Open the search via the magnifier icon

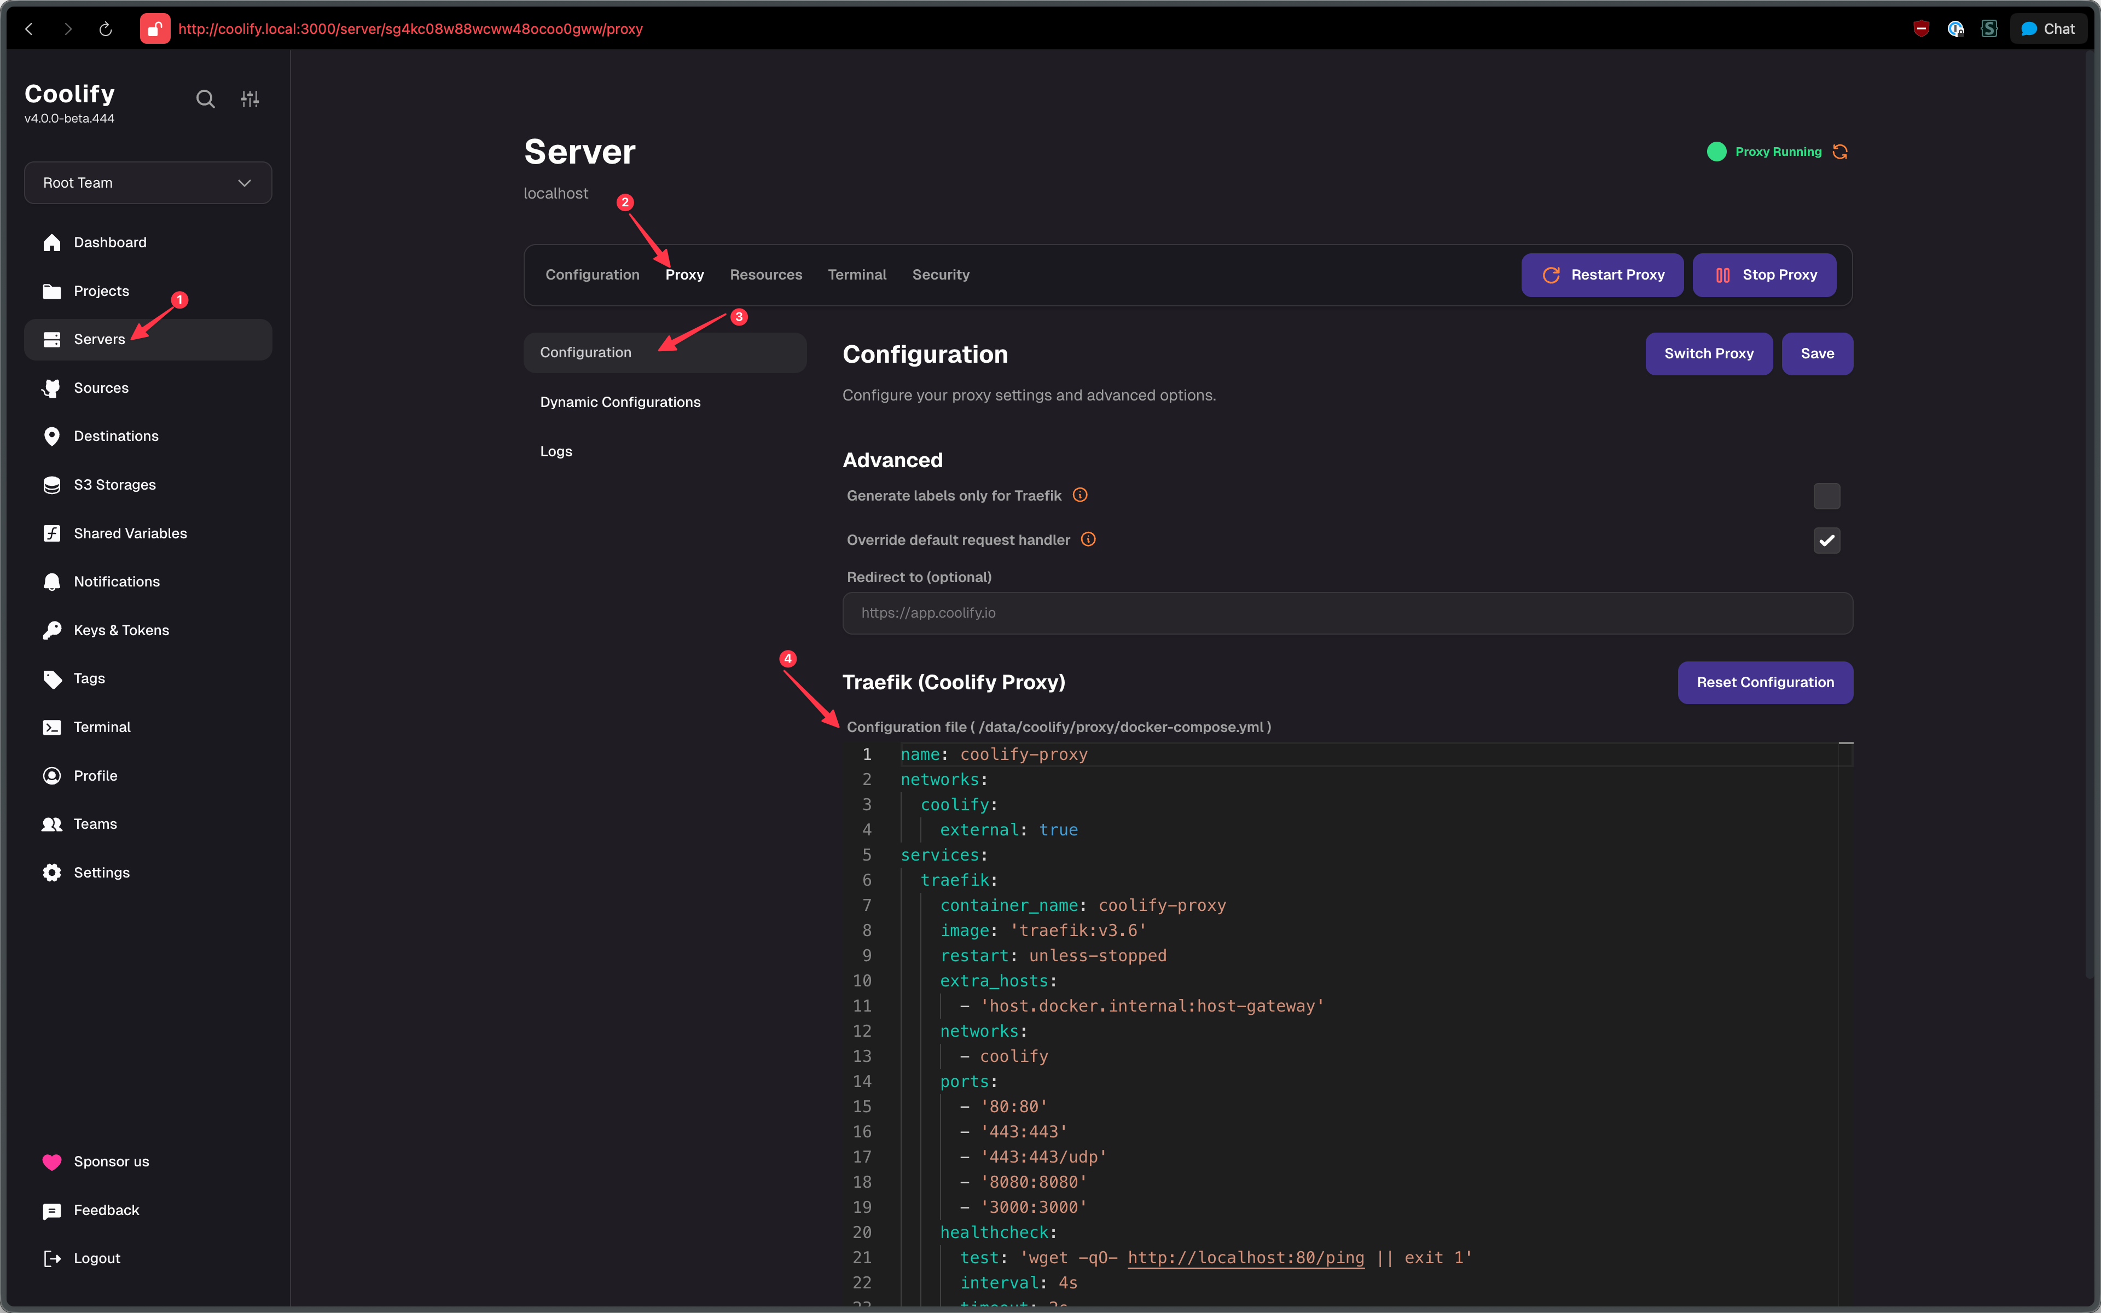click(x=205, y=98)
